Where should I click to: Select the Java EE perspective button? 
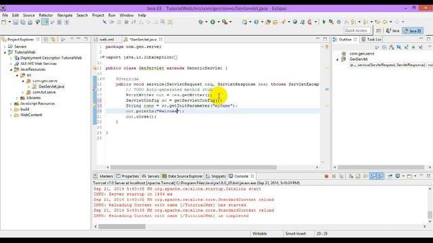(412, 30)
